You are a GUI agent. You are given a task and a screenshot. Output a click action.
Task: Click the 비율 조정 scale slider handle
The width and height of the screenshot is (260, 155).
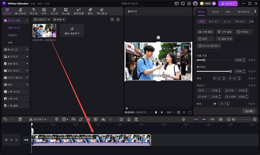204,60
